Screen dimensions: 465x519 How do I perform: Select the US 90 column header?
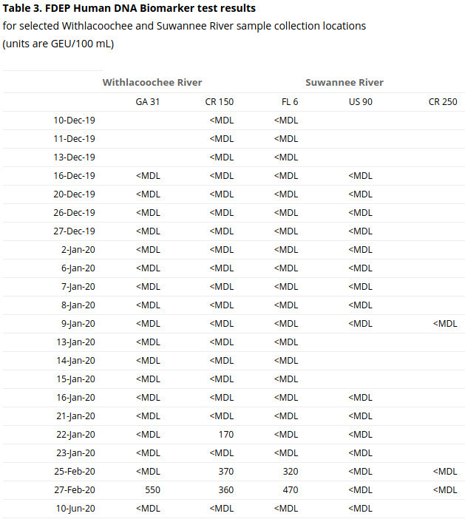click(360, 101)
